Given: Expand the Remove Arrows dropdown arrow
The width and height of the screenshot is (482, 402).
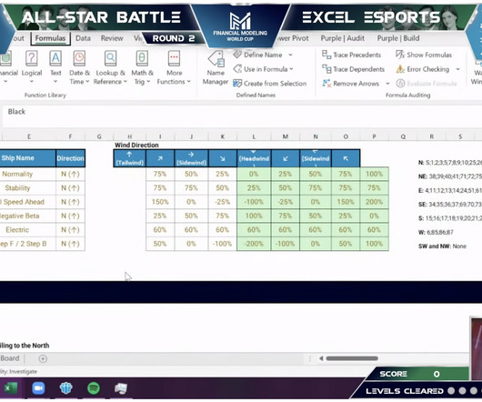Looking at the screenshot, I should (x=387, y=84).
